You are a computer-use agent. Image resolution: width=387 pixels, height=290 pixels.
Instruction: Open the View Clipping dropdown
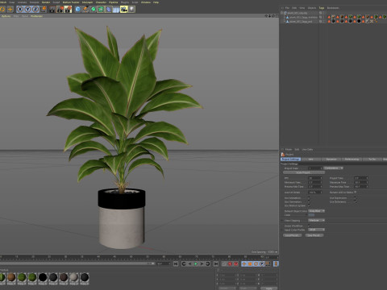[x=316, y=221]
